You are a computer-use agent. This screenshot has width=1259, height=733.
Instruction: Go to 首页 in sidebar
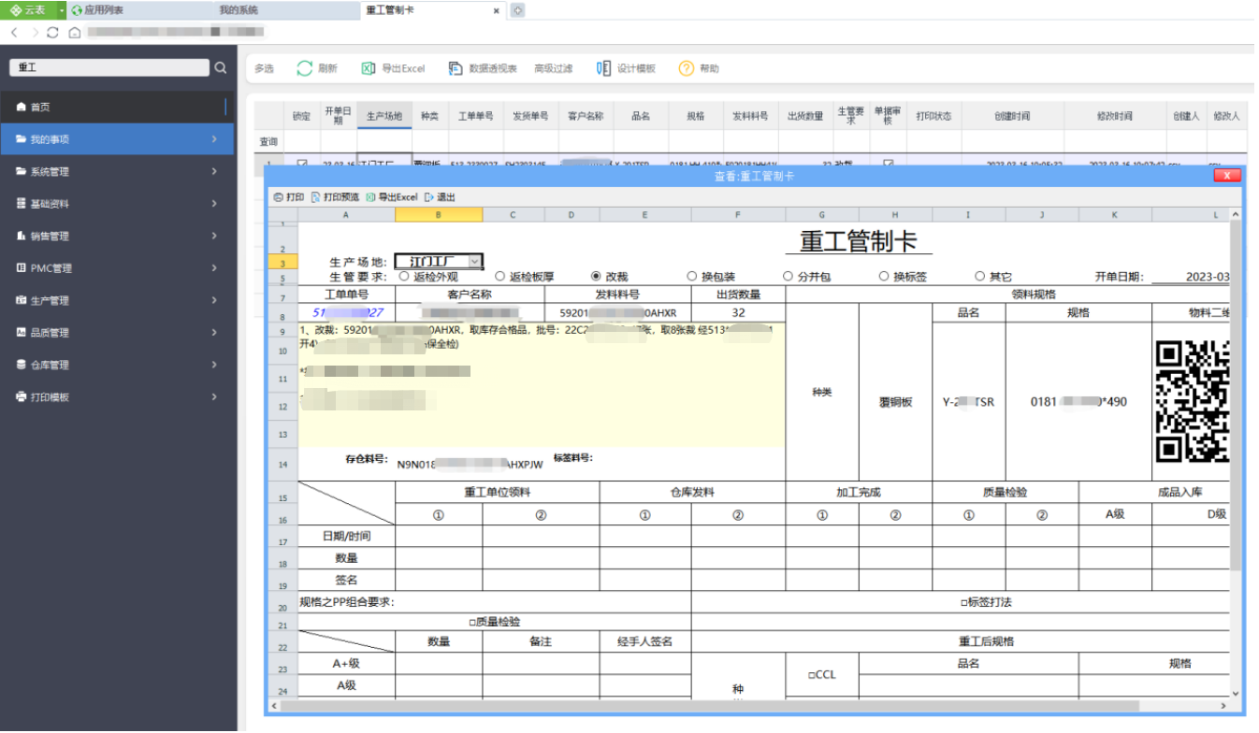pos(117,107)
